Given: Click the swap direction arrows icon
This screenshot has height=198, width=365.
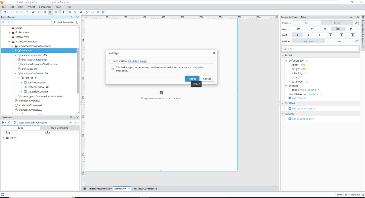Looking at the screenshot, I should click(x=356, y=23).
